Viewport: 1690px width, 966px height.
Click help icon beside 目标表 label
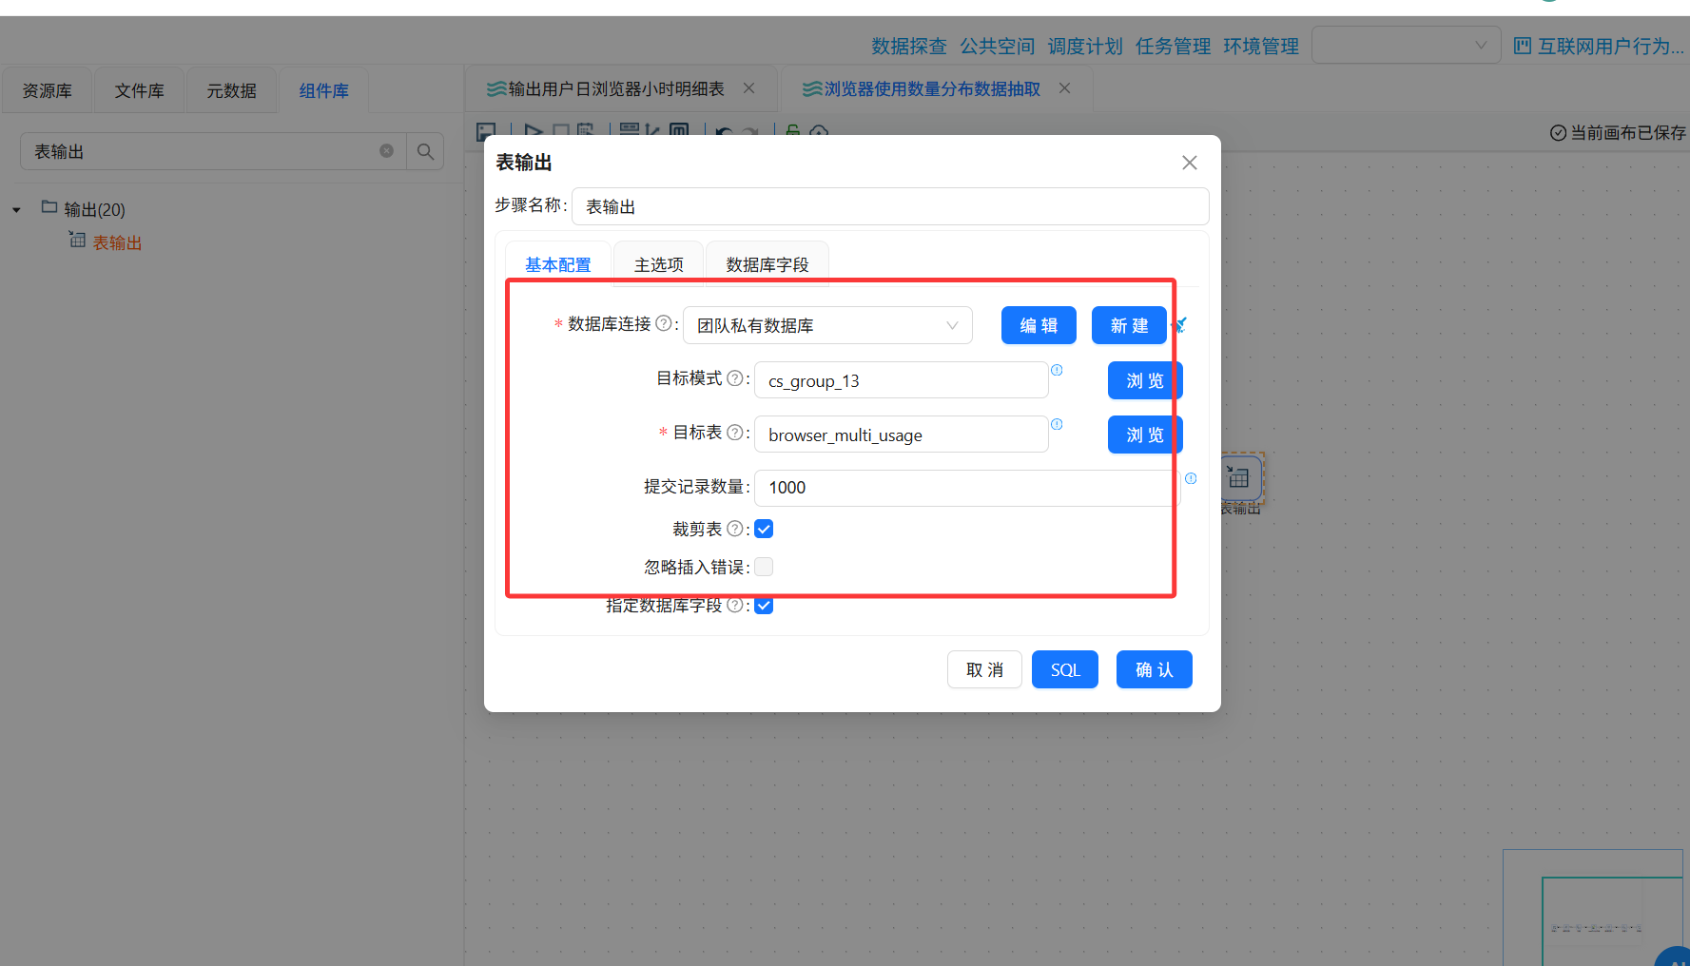pos(735,432)
